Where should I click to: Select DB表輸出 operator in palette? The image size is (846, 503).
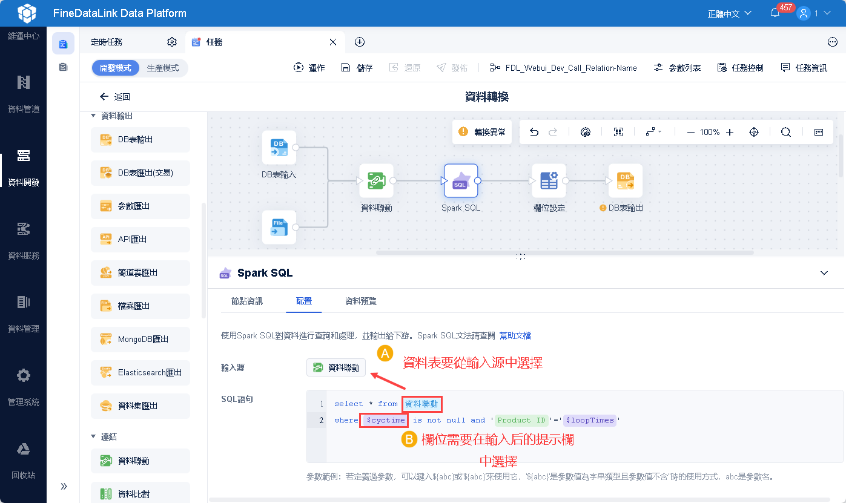[140, 140]
